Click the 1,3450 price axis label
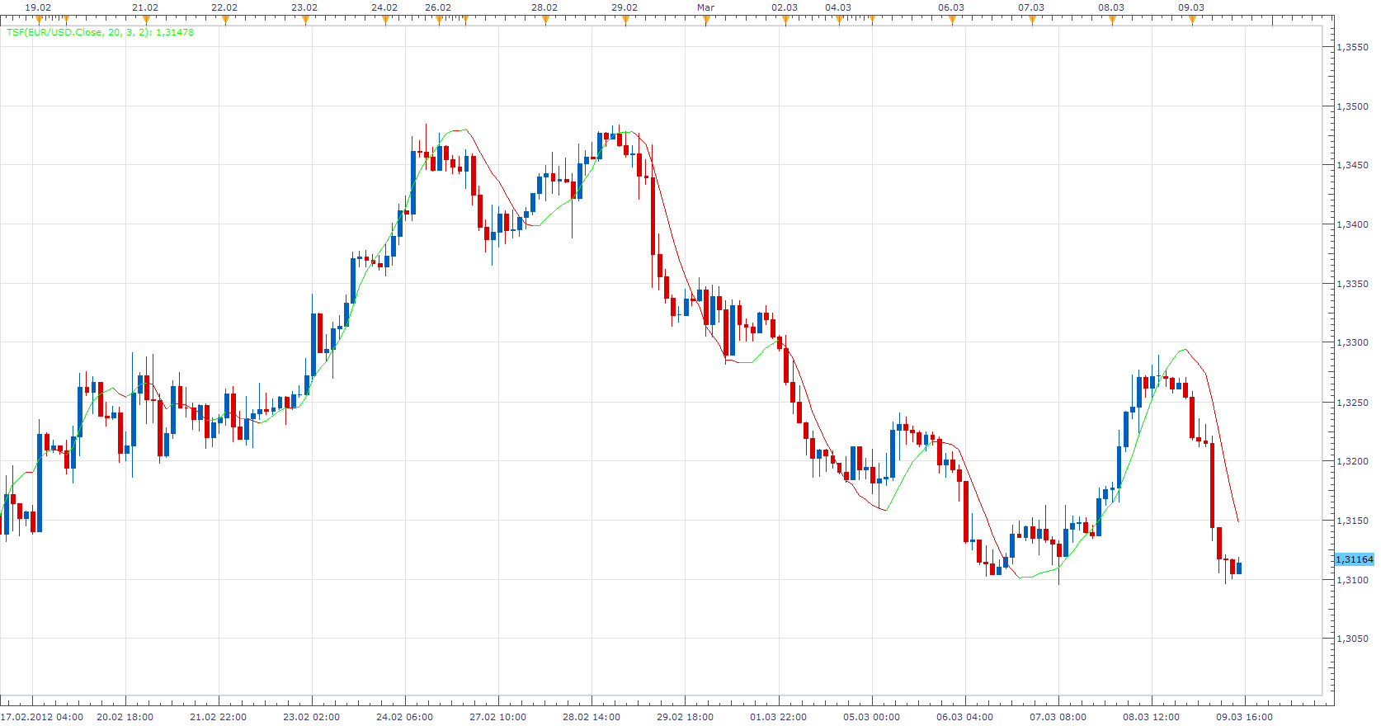Viewport: 1381px width, 726px height. point(1352,165)
